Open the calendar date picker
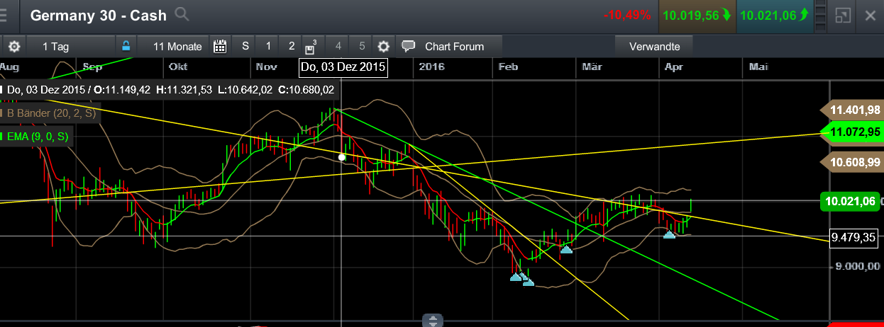 click(x=220, y=47)
